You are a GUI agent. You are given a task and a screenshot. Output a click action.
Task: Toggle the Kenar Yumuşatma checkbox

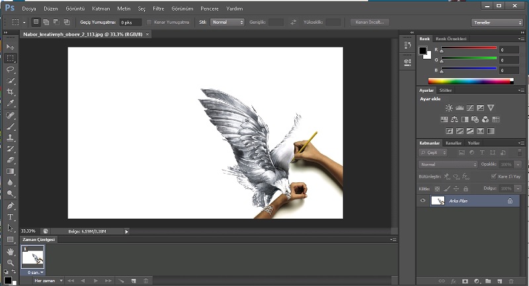(149, 22)
